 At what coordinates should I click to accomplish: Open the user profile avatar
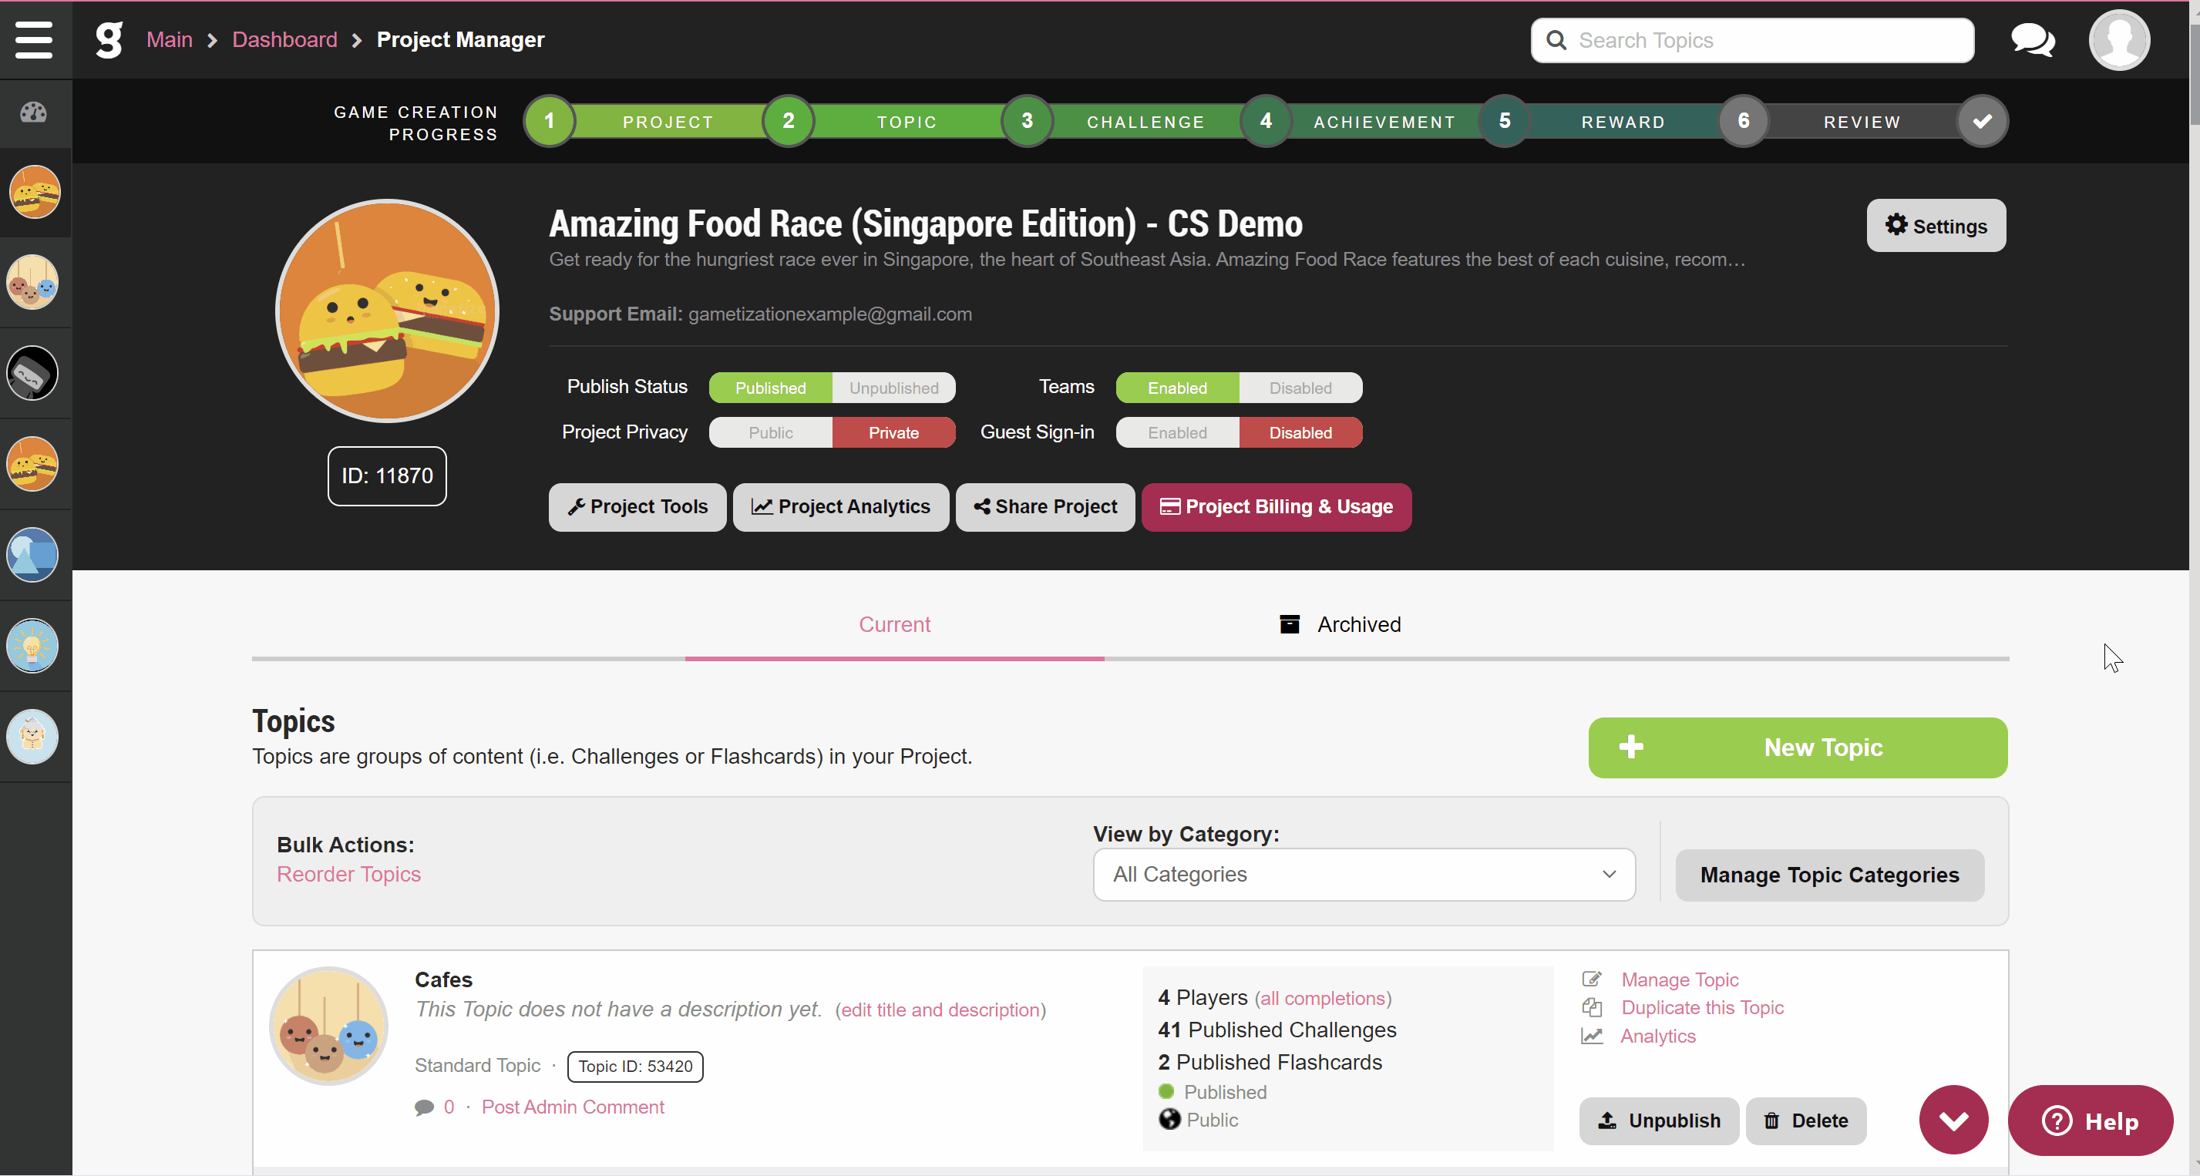point(2119,40)
